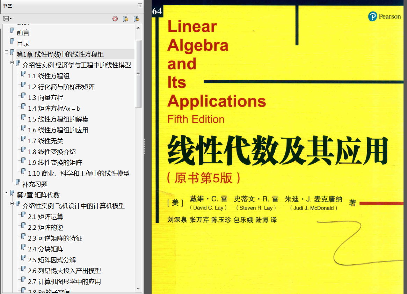The image size is (407, 294).
Task: Click bookmark icon beside 2.3 可逆矩阵的特征
Action: tap(23, 236)
